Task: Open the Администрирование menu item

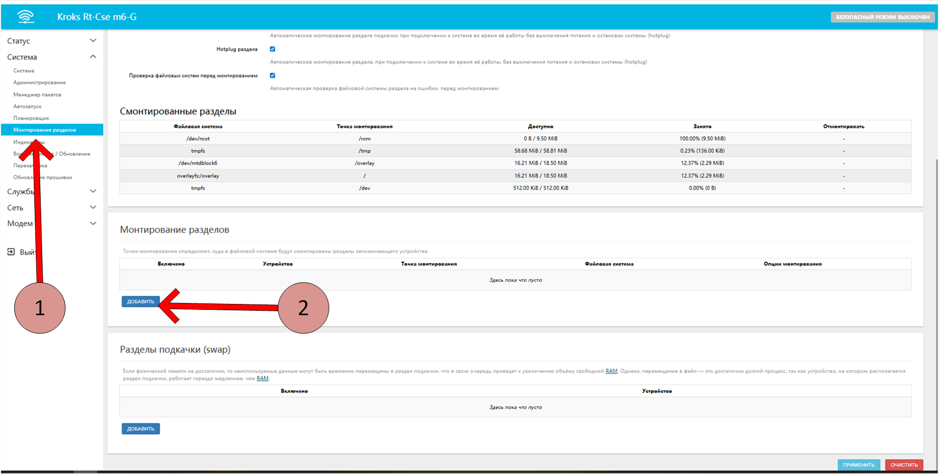Action: coord(39,82)
